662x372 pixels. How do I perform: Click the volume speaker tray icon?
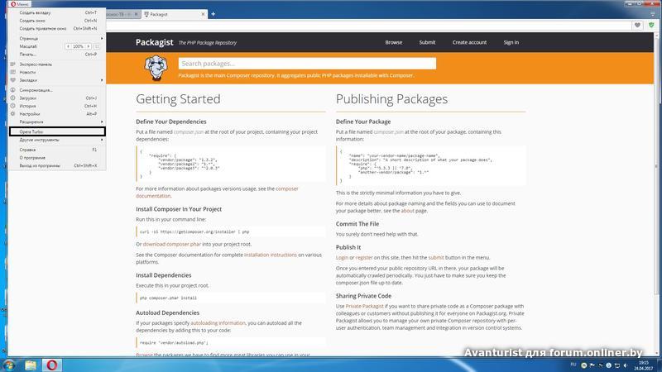pyautogui.click(x=626, y=365)
